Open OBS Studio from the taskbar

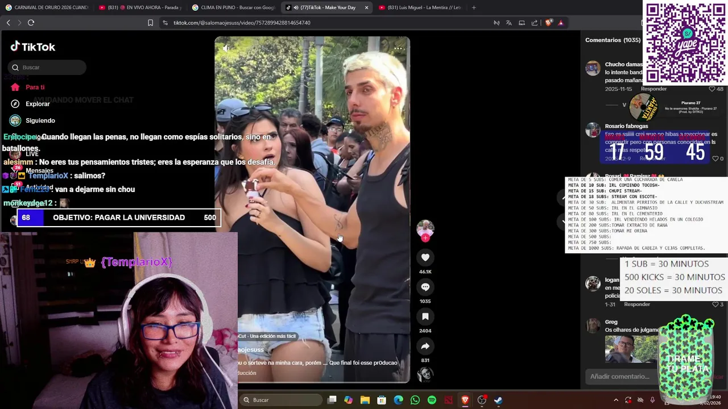pos(482,400)
